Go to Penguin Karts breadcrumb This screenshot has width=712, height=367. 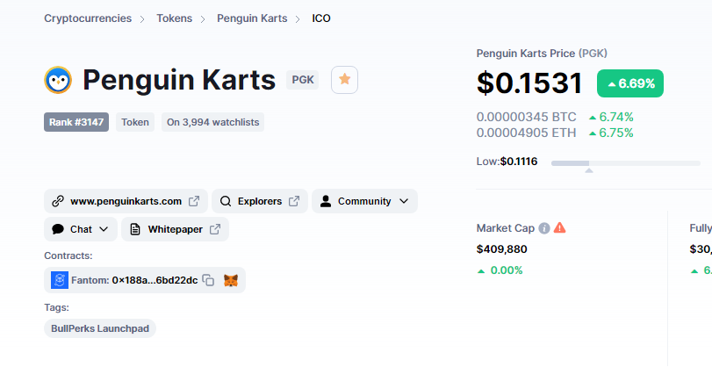[252, 18]
